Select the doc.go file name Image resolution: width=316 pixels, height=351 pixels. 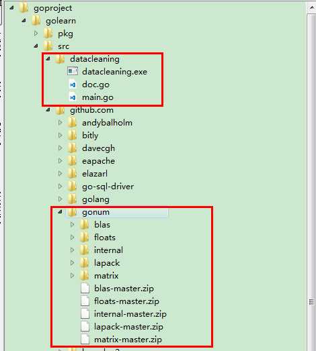[x=95, y=85]
